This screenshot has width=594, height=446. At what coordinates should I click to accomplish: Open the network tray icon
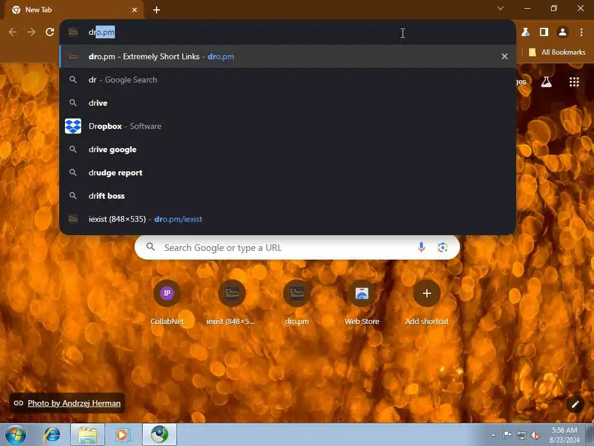click(521, 435)
